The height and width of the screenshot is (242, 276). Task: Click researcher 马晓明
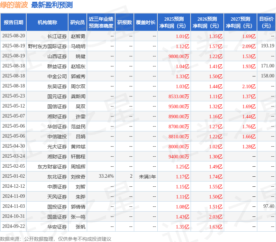click(78, 46)
